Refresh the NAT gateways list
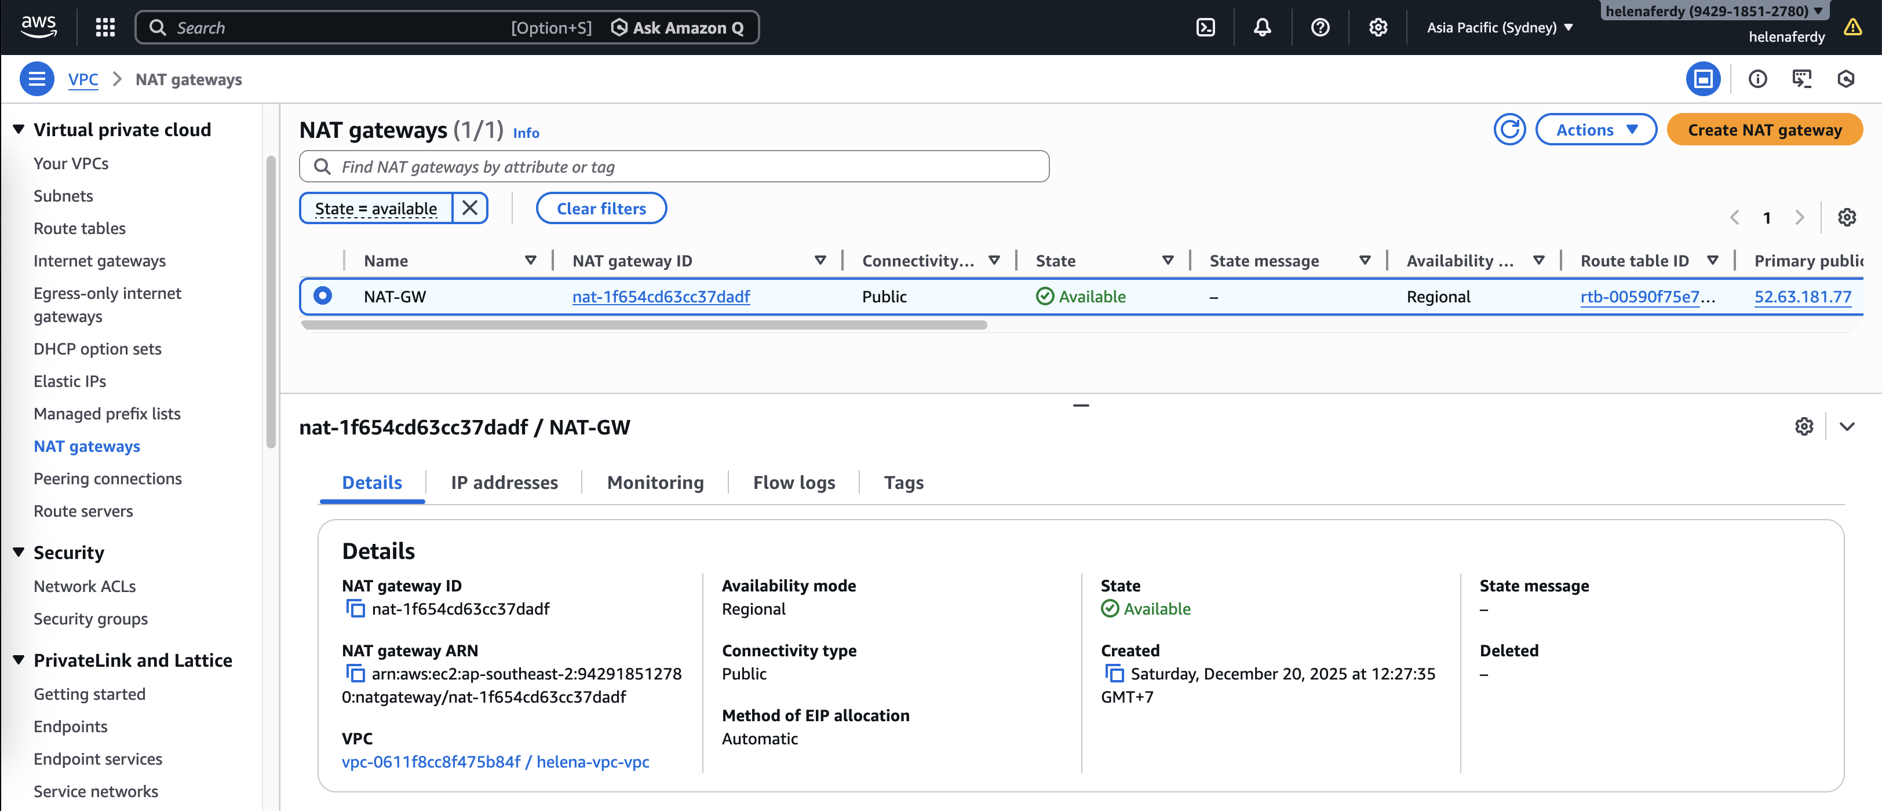The width and height of the screenshot is (1882, 811). pos(1509,129)
